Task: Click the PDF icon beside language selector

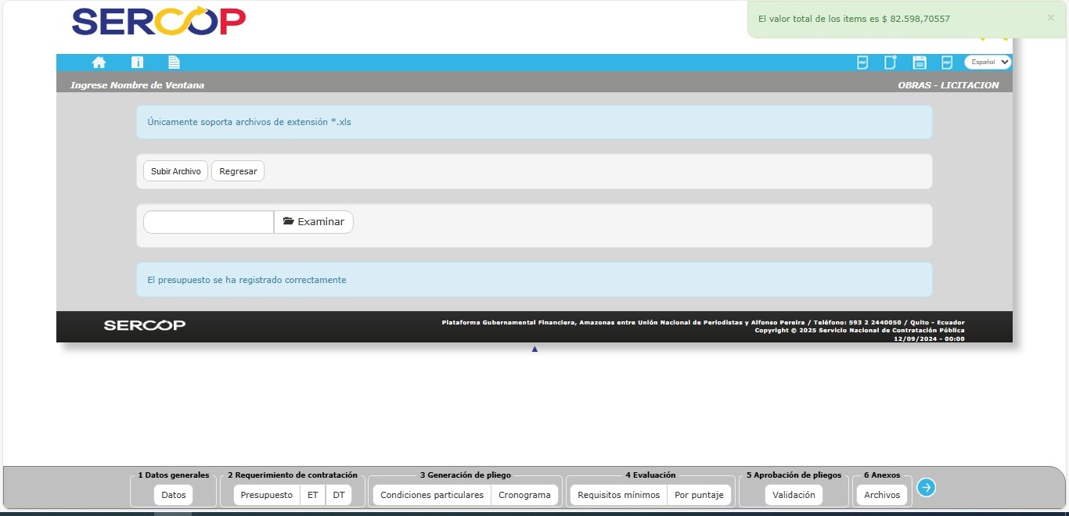Action: coord(947,63)
